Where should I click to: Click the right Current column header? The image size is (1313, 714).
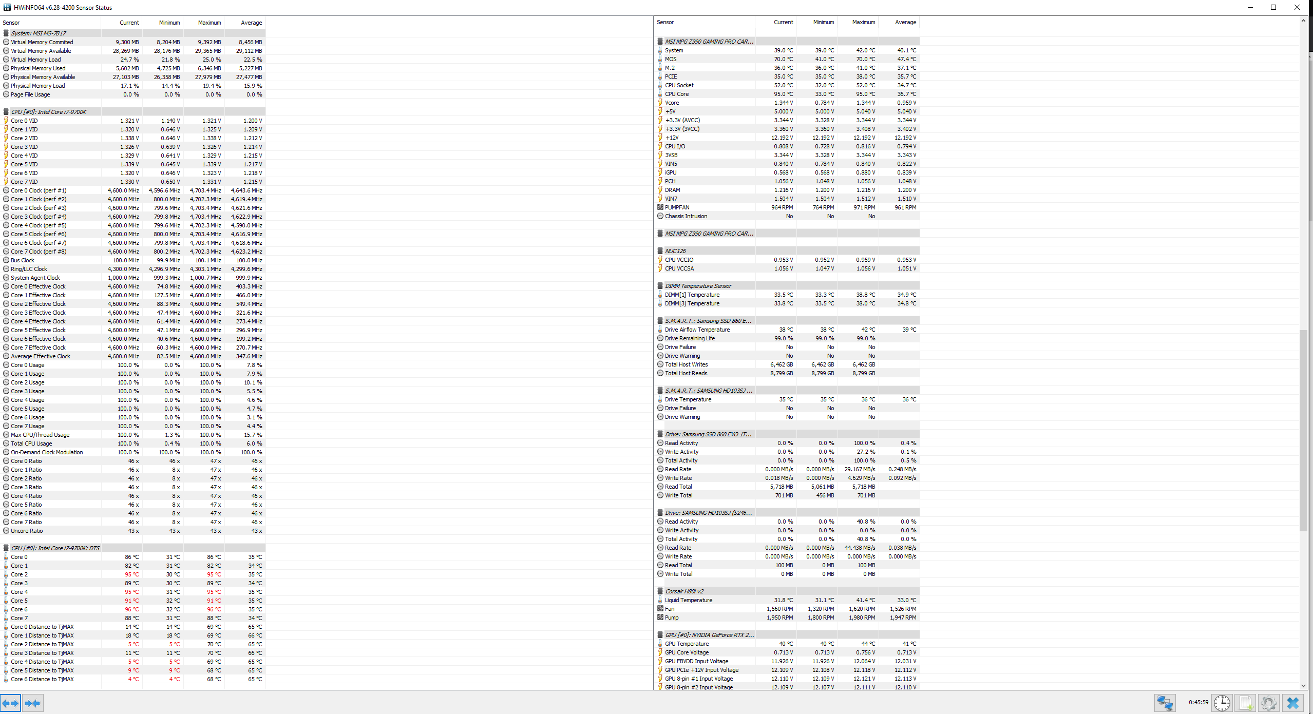(783, 22)
